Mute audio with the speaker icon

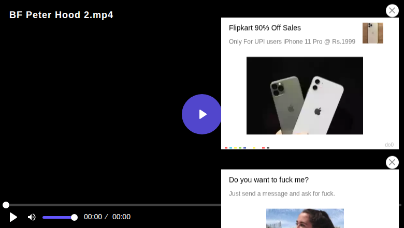coord(32,217)
